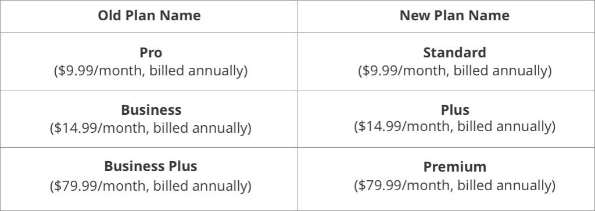Click the old Business plan name
The width and height of the screenshot is (595, 211).
(151, 110)
